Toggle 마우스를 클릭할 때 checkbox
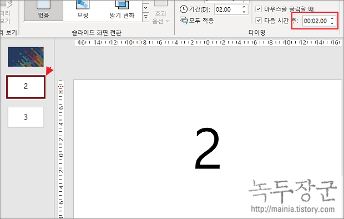This screenshot has width=344, height=219. pyautogui.click(x=259, y=9)
